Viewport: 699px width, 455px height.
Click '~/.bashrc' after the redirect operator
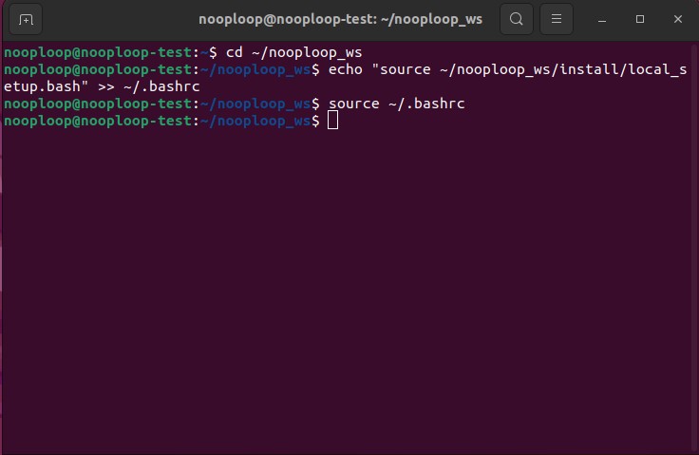pyautogui.click(x=161, y=86)
